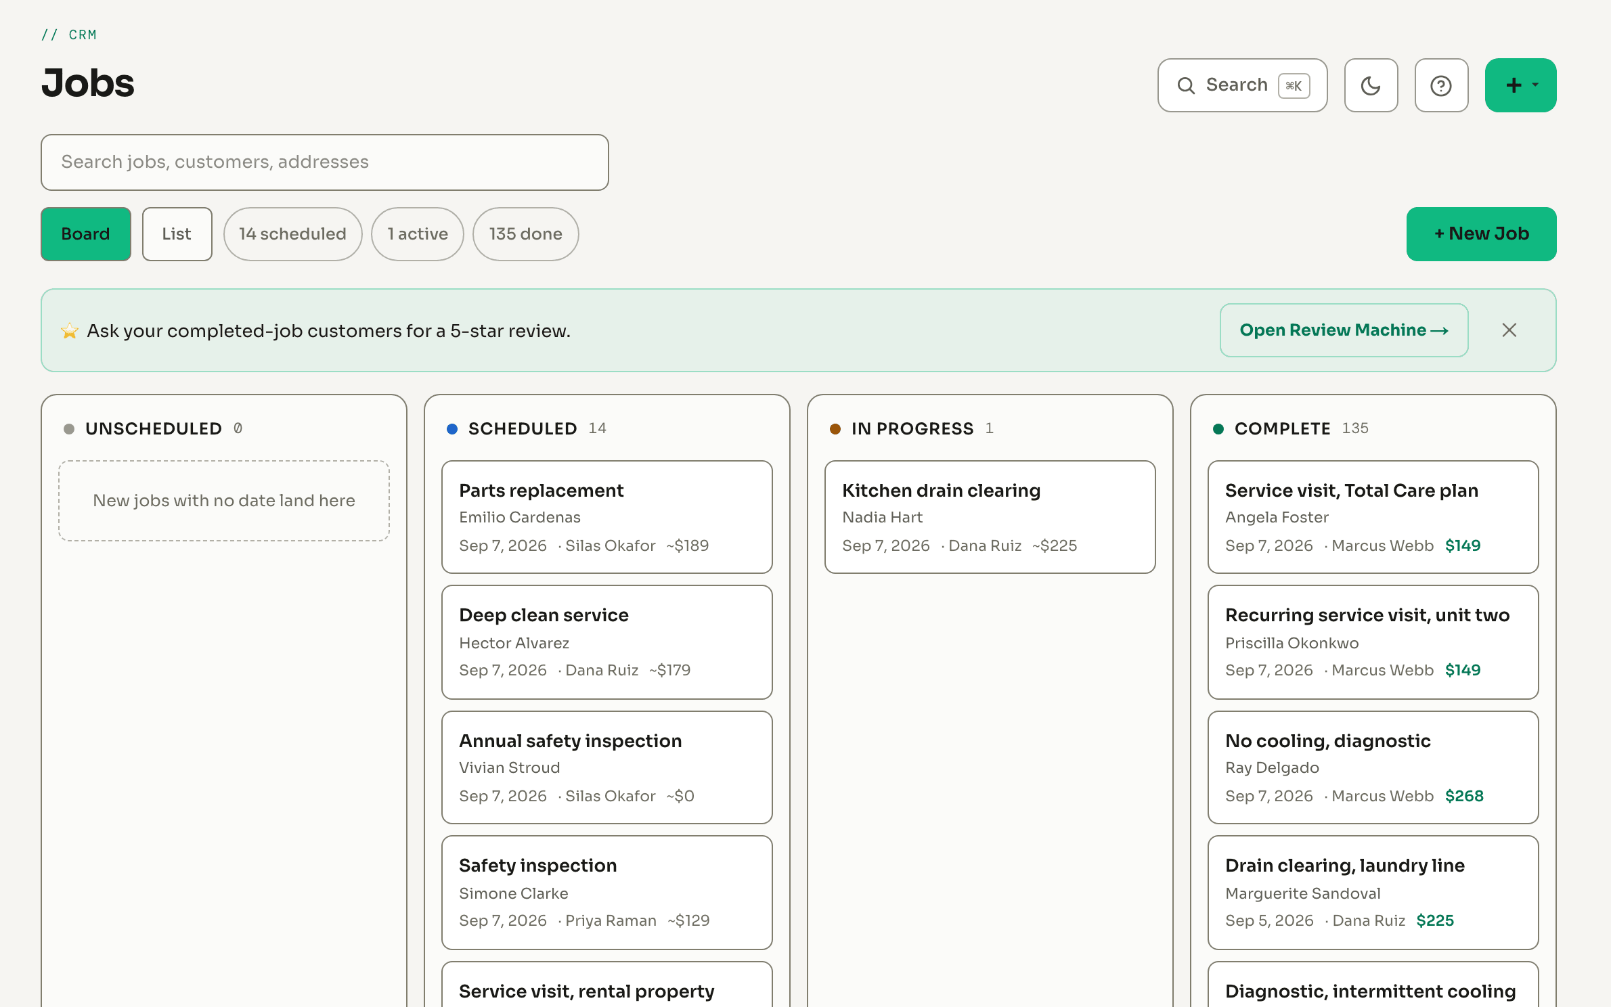Click the 'New jobs with no date land here' placeholder
The width and height of the screenshot is (1611, 1007).
pos(224,501)
